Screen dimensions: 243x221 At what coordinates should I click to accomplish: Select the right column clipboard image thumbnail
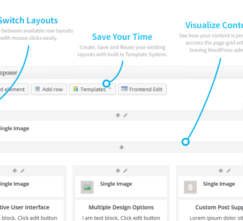click(x=191, y=187)
